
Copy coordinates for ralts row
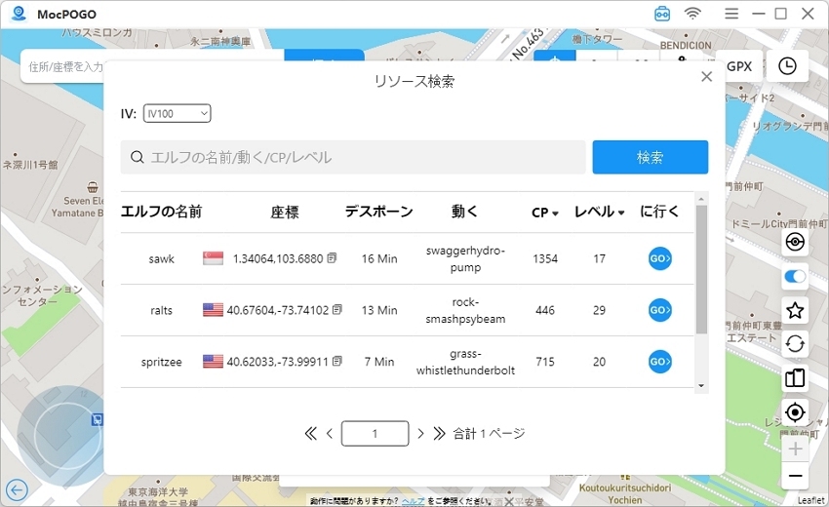(337, 310)
